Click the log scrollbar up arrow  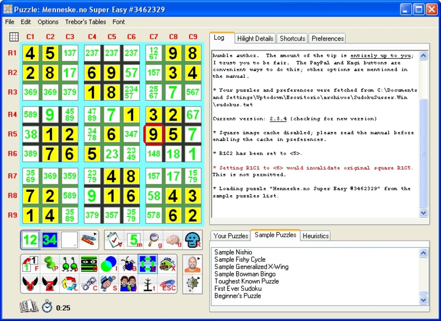pos(423,56)
